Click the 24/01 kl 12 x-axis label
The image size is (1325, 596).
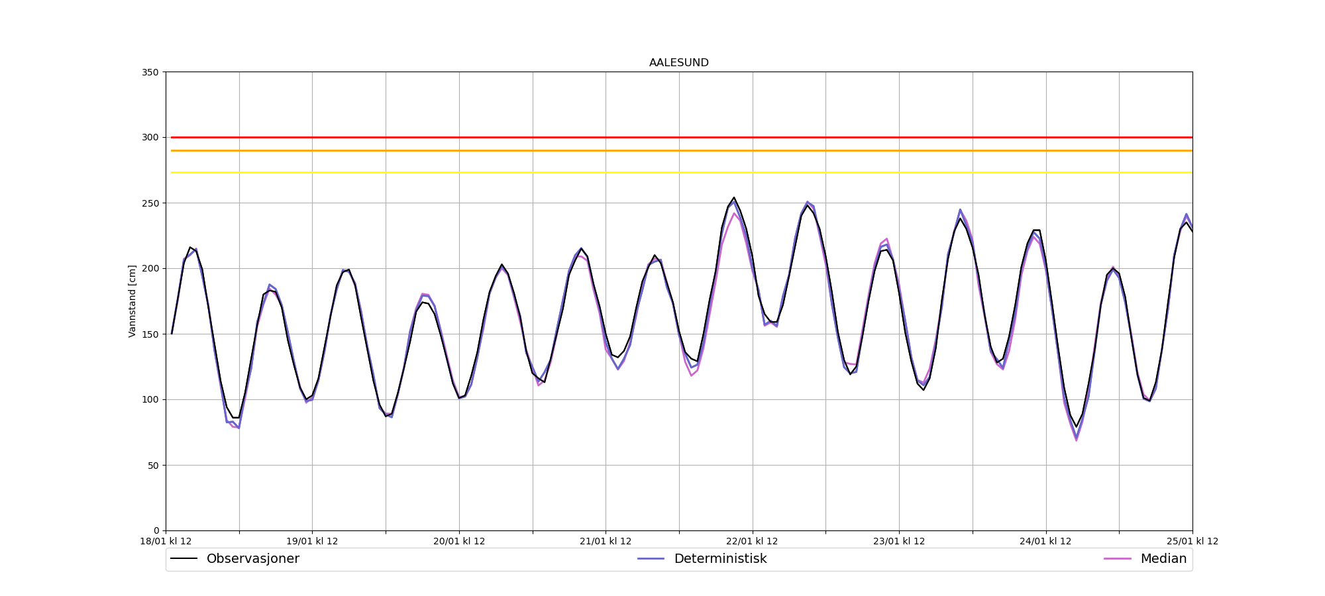[1045, 542]
